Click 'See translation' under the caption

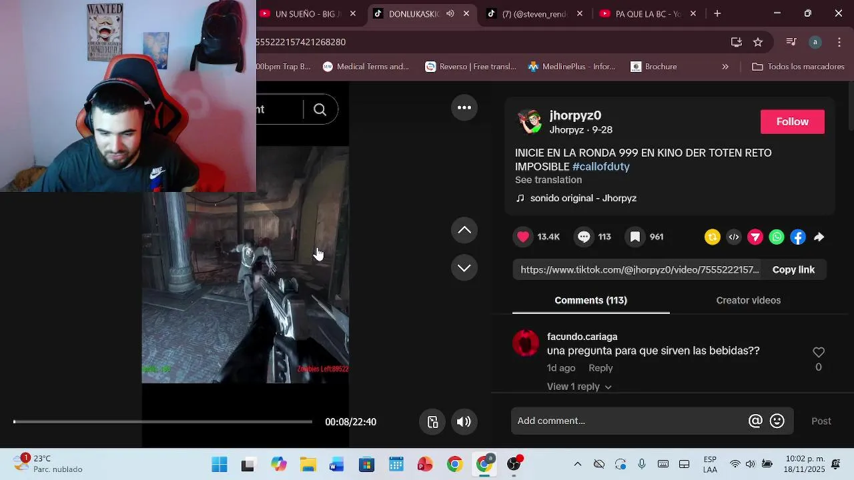(548, 180)
